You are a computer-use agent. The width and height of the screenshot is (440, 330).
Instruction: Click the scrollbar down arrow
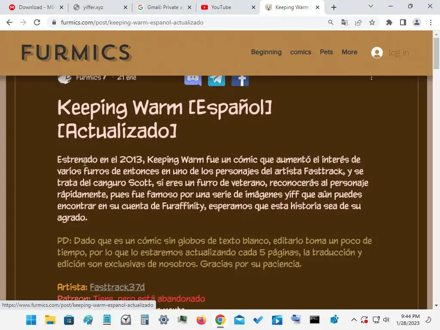pyautogui.click(x=436, y=306)
